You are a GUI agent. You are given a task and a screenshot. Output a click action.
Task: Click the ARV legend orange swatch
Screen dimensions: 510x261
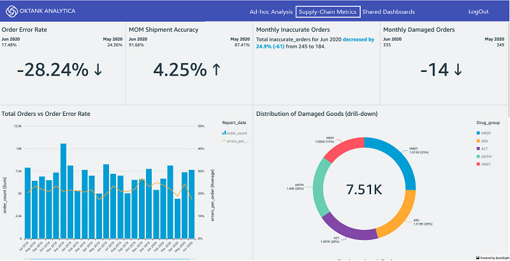point(478,141)
